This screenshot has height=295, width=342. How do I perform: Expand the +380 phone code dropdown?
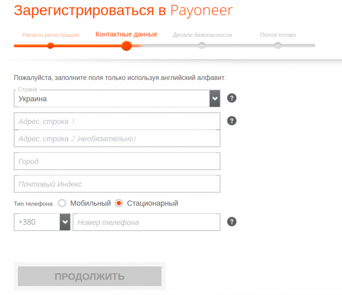65,222
